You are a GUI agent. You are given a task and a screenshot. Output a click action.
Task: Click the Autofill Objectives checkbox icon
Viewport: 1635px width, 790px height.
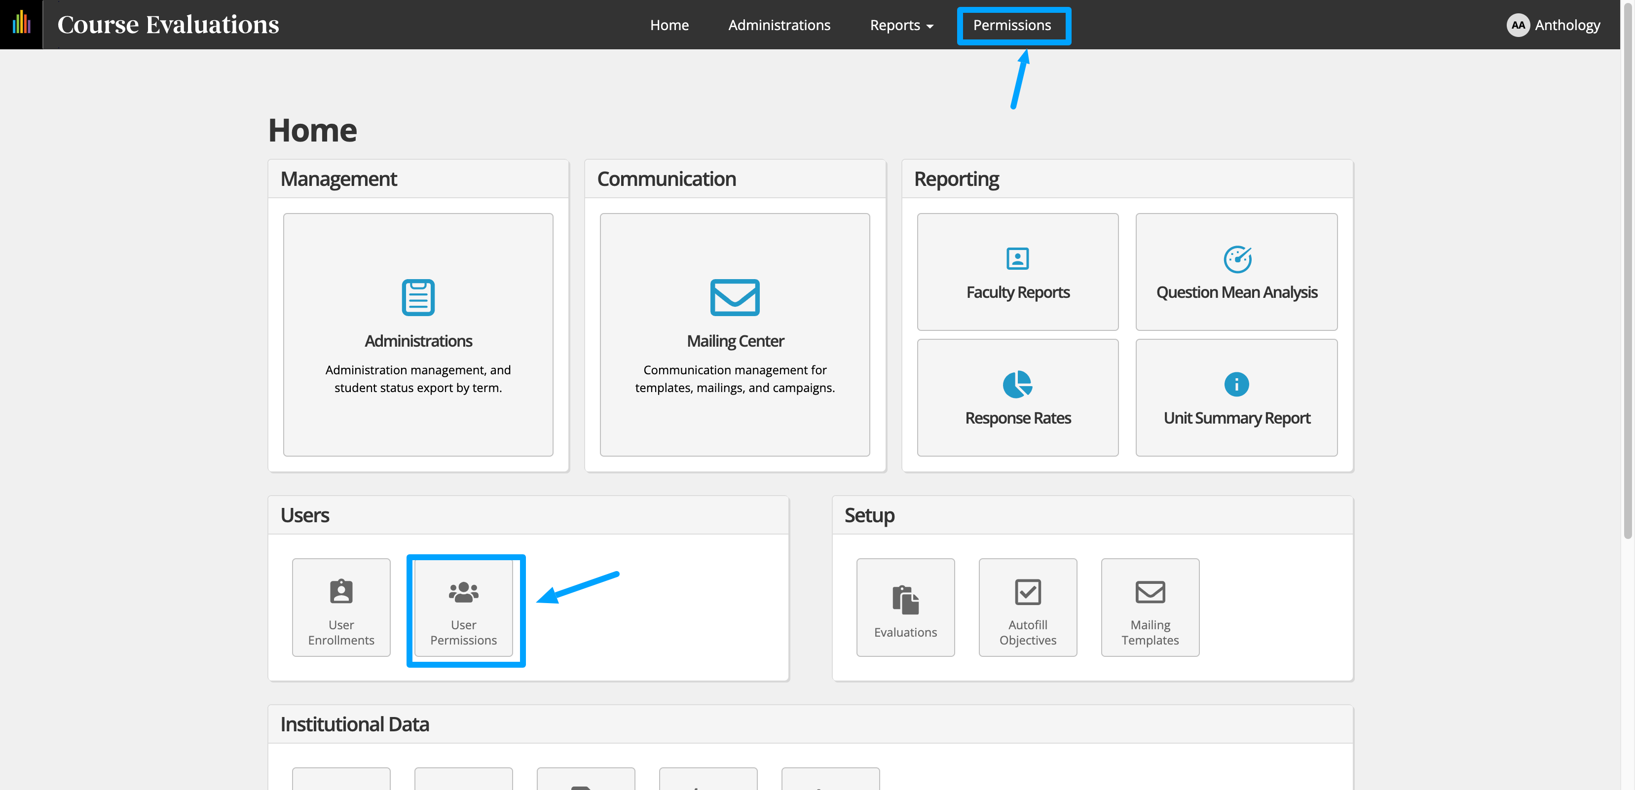tap(1028, 592)
